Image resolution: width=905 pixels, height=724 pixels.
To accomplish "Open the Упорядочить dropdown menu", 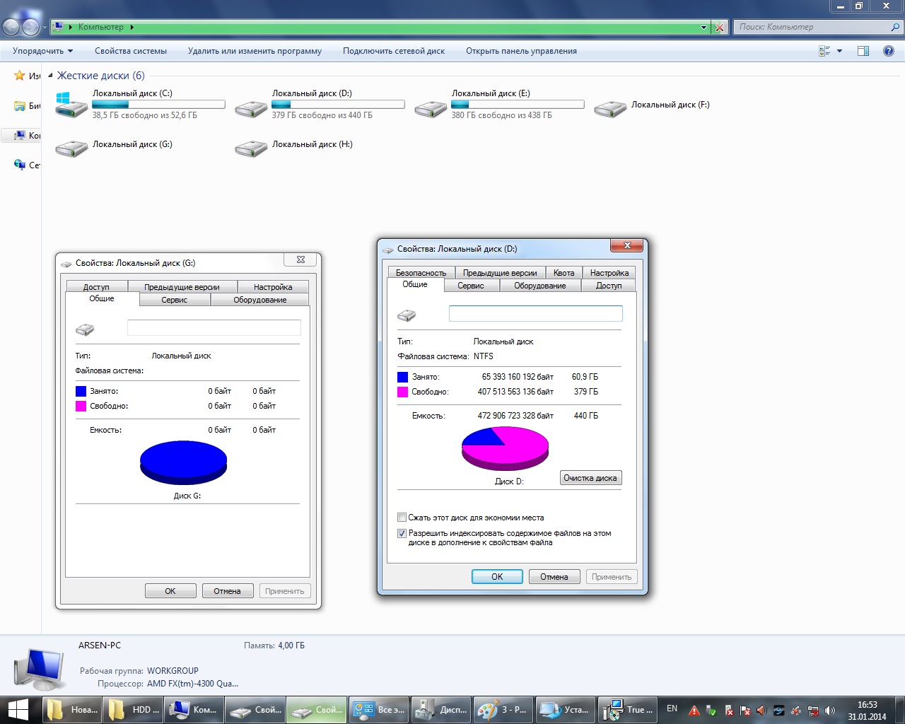I will (42, 51).
